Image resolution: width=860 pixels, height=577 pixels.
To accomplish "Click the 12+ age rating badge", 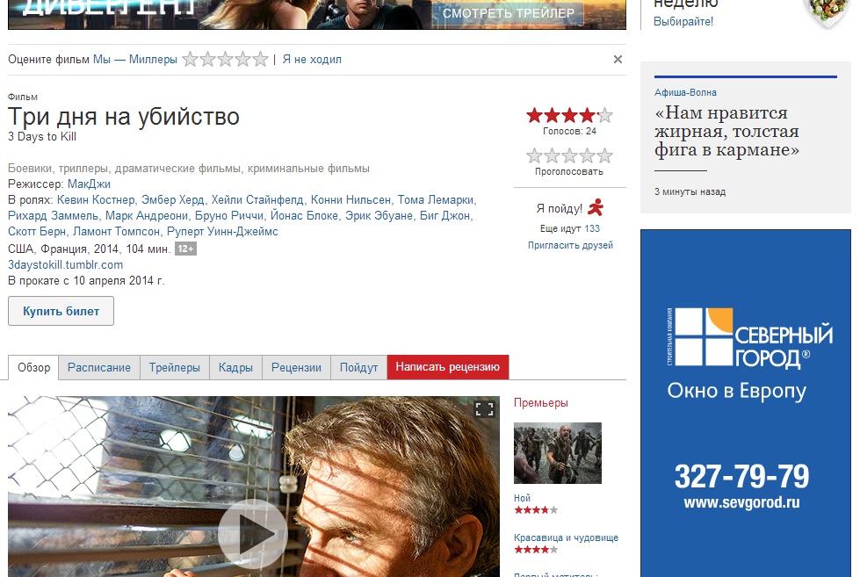I will [x=185, y=249].
